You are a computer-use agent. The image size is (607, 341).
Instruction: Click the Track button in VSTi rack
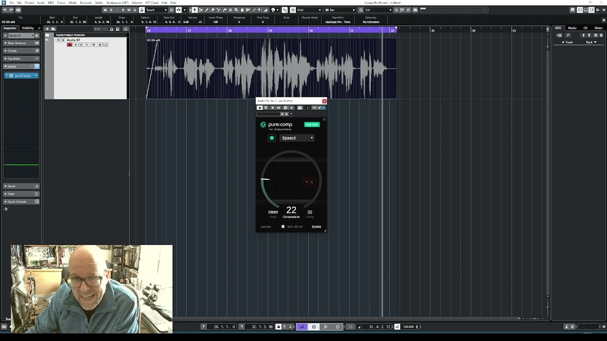click(x=568, y=42)
